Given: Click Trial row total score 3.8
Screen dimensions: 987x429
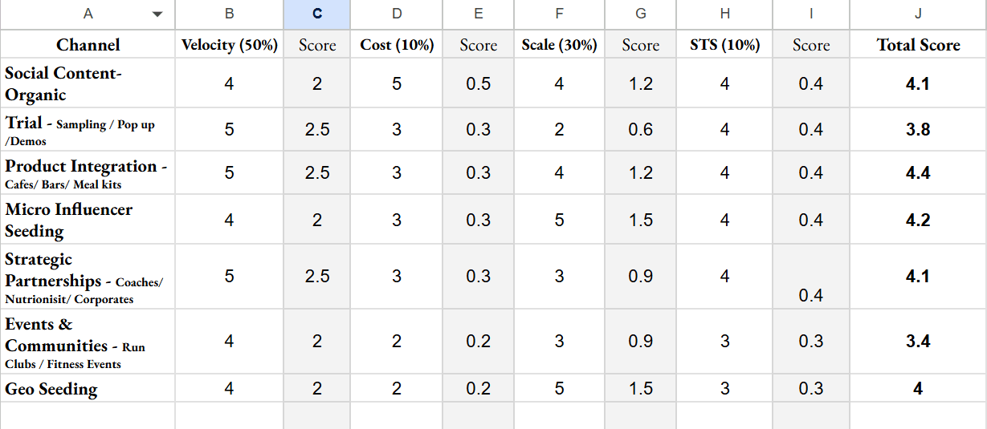Looking at the screenshot, I should (x=918, y=130).
